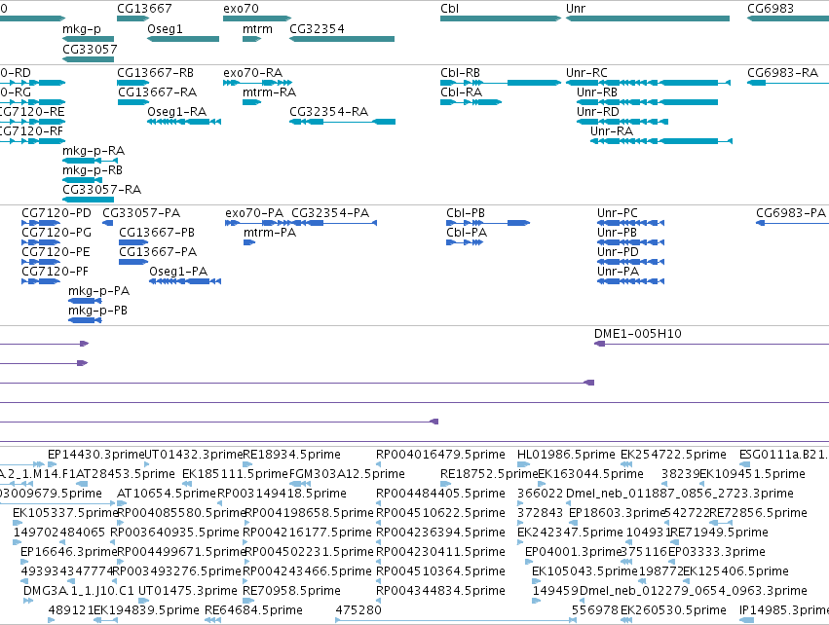Click the Cbl-RA transcript label
Viewport: 829px width, 625px height.
coord(461,92)
